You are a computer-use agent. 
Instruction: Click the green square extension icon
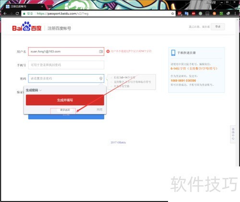pyautogui.click(x=221, y=13)
